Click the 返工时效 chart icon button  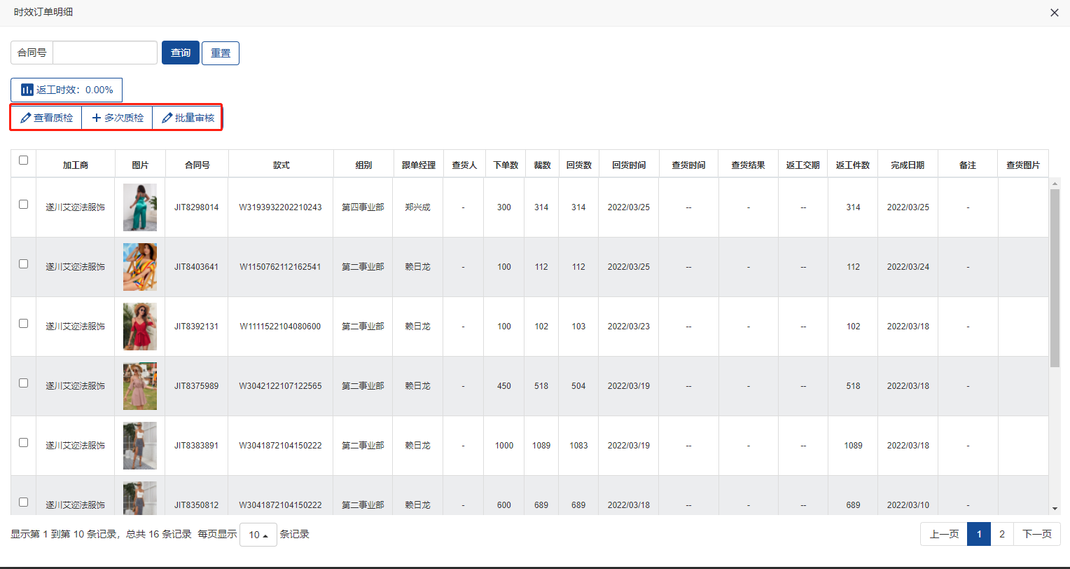pyautogui.click(x=67, y=90)
